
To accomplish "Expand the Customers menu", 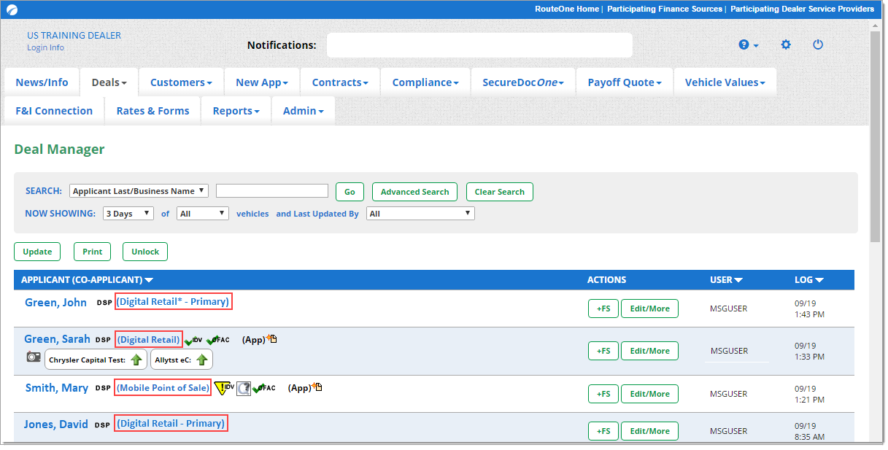I will [181, 82].
